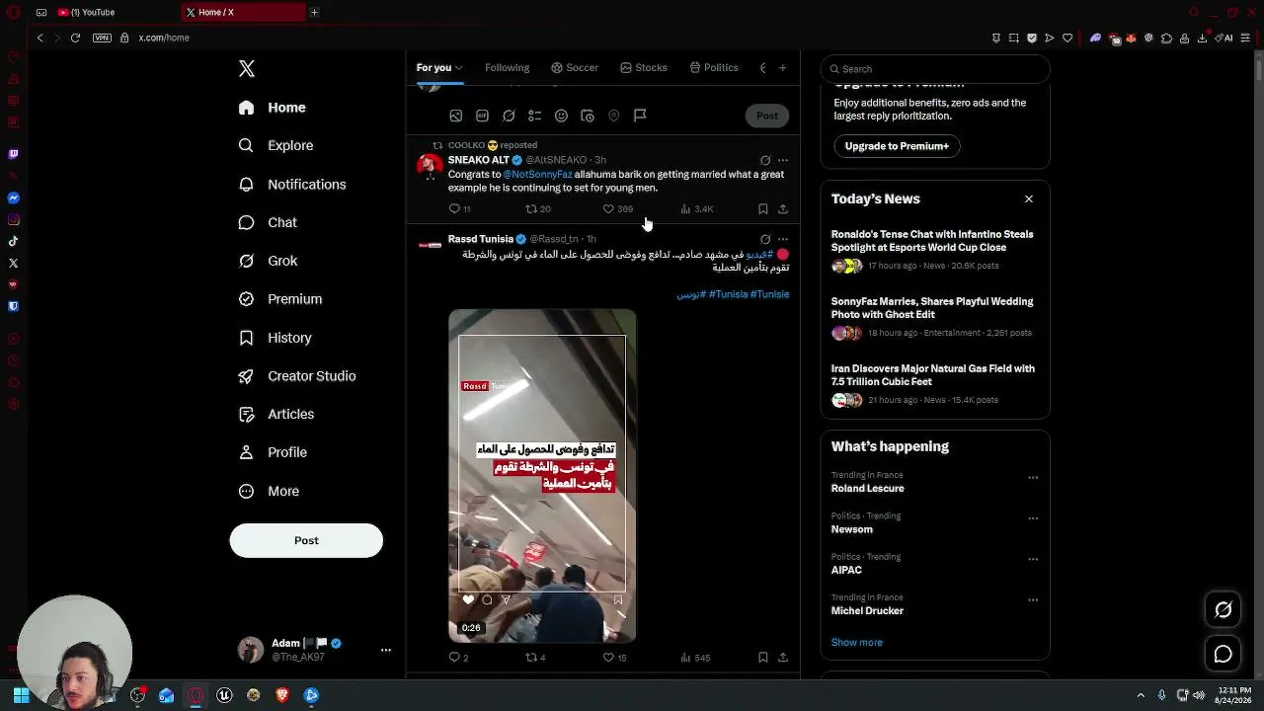Image resolution: width=1264 pixels, height=711 pixels.
Task: Close the Today's News panel
Action: coord(1029,198)
